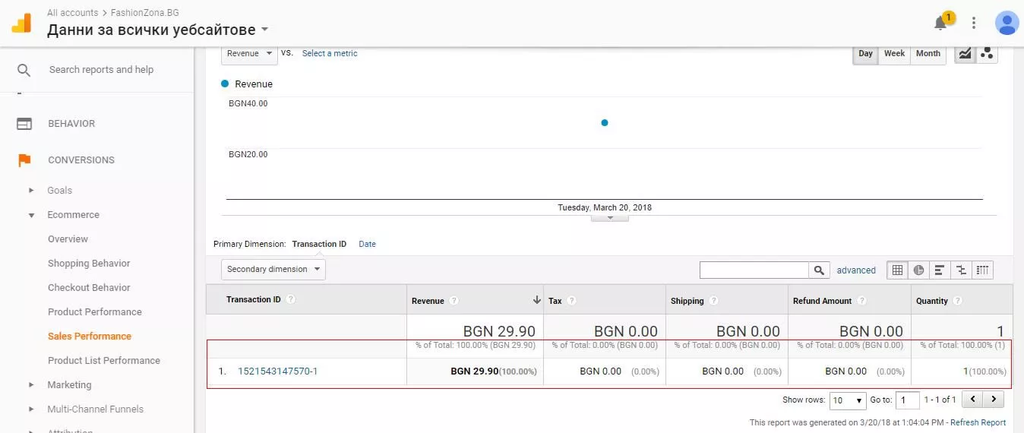Show help for Quantity column

(x=957, y=301)
